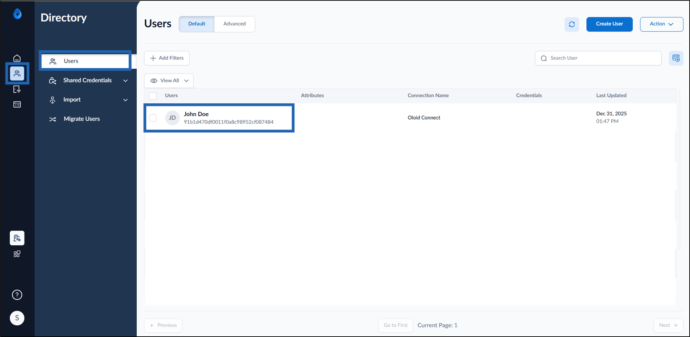Image resolution: width=690 pixels, height=337 pixels.
Task: Click the Credentials column header
Action: click(529, 96)
